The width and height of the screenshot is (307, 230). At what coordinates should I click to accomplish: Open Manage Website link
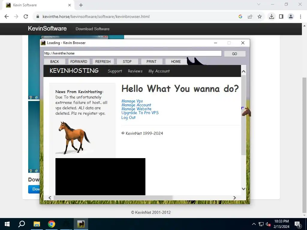click(136, 109)
